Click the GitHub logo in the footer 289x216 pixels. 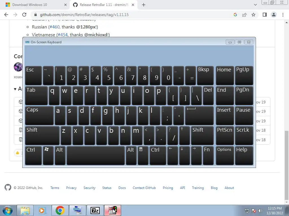[x=8, y=188]
